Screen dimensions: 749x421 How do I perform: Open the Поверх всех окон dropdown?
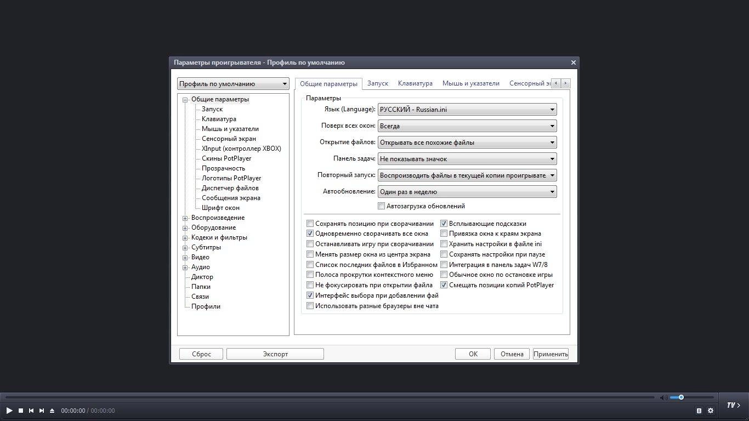(x=467, y=126)
